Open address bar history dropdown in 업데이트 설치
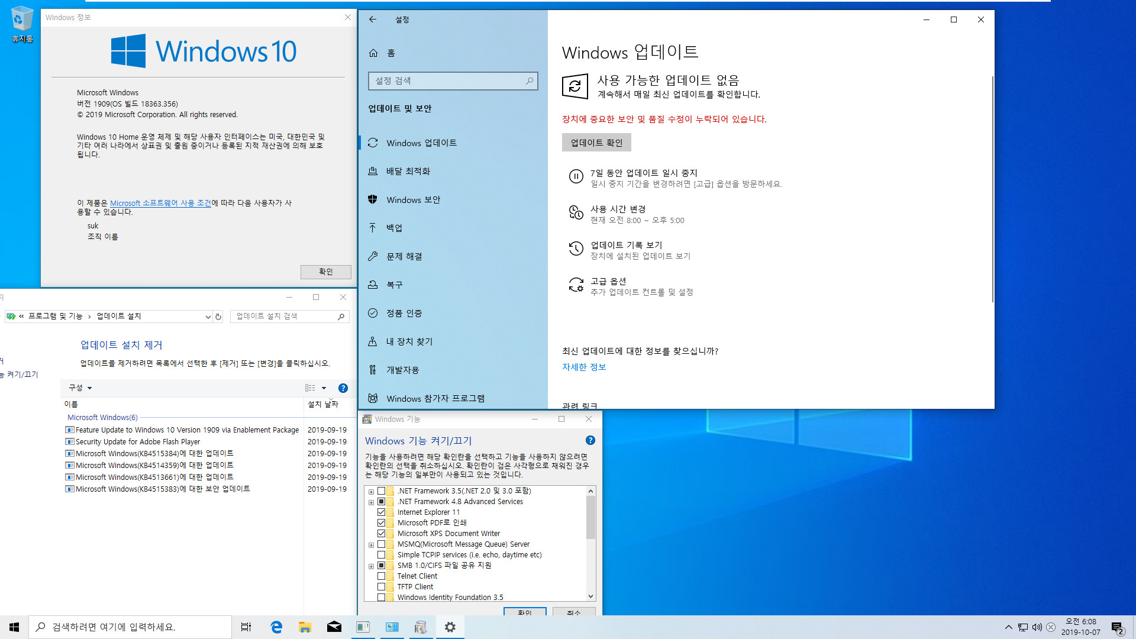 point(208,317)
